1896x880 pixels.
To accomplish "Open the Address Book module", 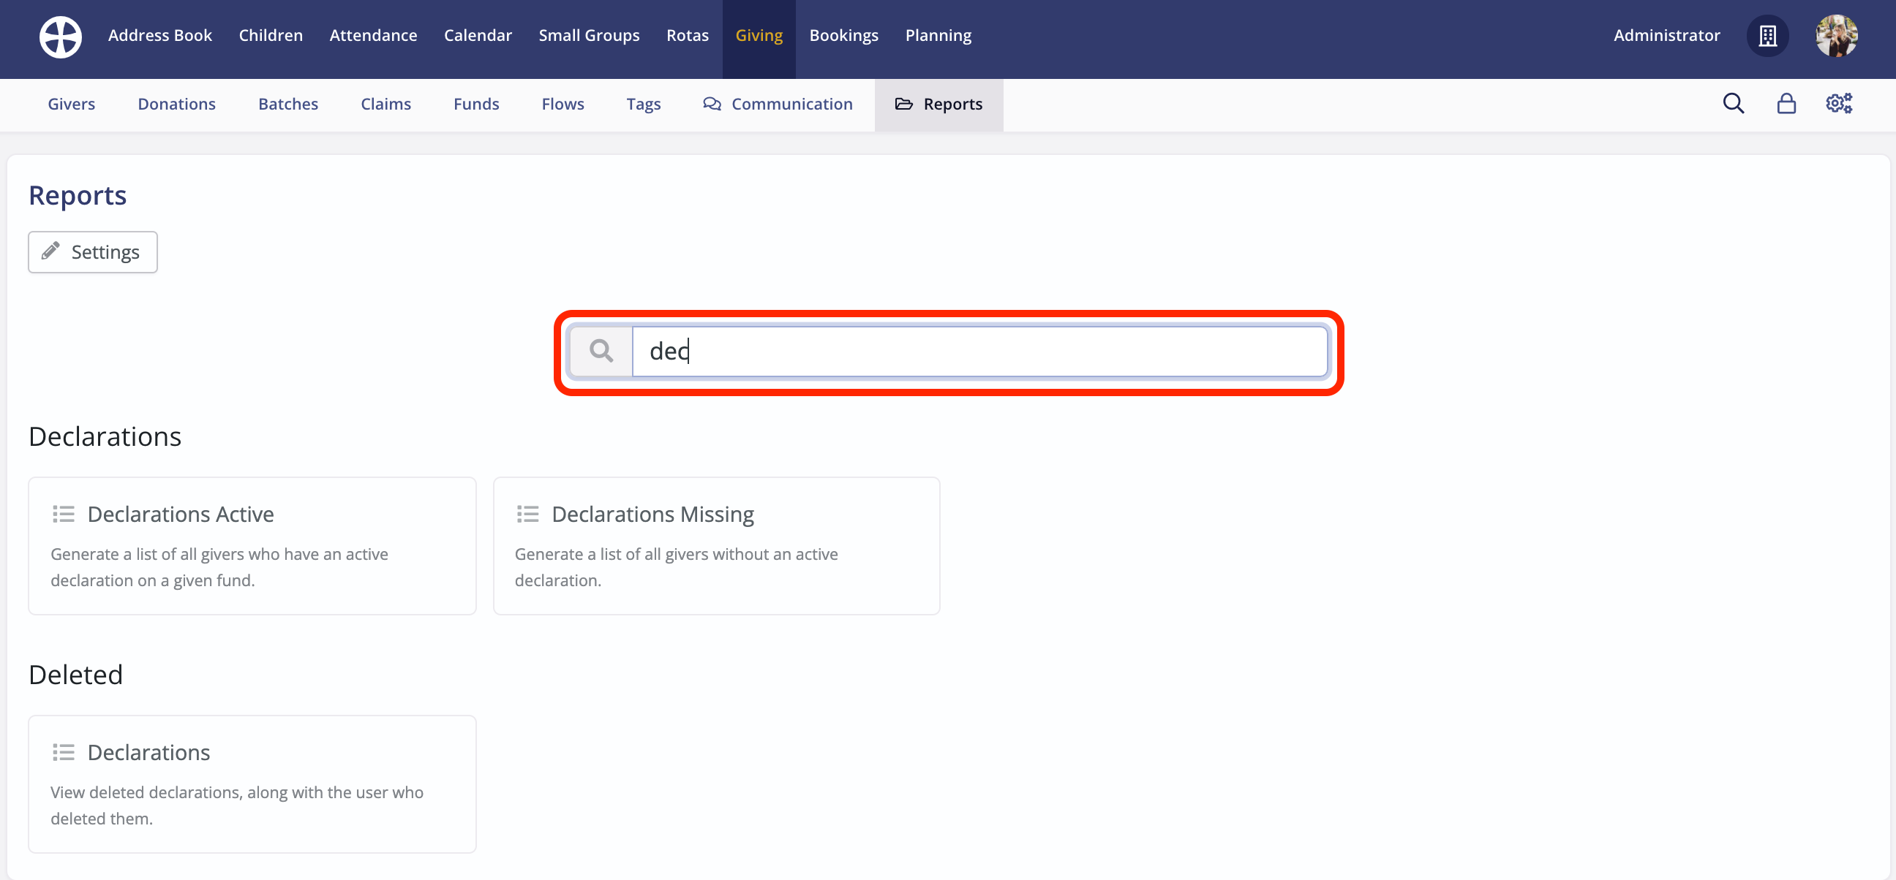I will point(159,35).
